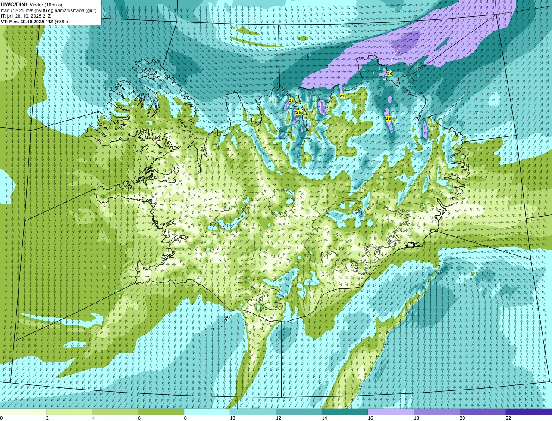Click the scale label "0"
This screenshot has height=421, width=552.
1,418
